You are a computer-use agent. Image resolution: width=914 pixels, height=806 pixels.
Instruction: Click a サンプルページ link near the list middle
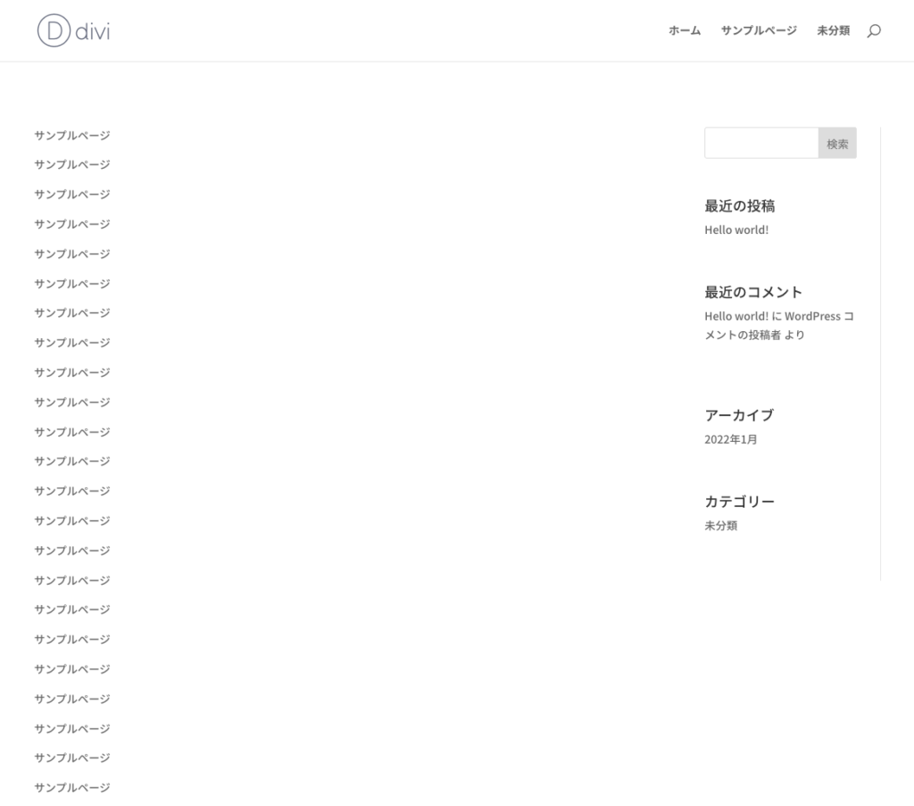coord(71,461)
